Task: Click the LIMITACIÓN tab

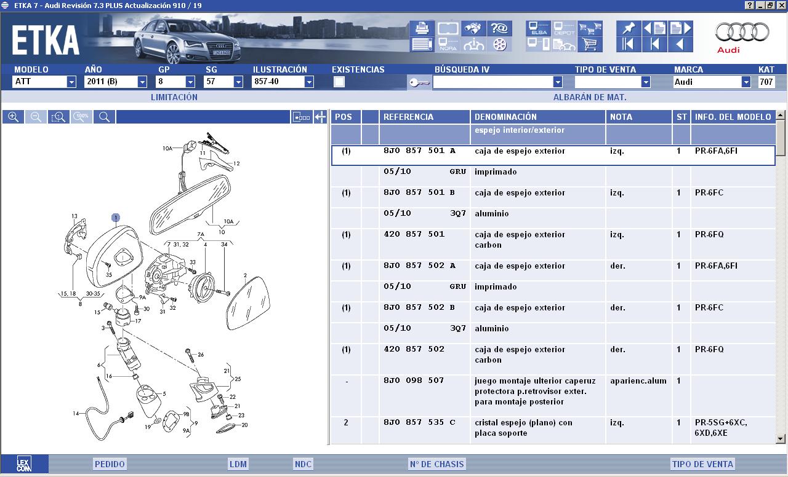Action: click(x=174, y=97)
